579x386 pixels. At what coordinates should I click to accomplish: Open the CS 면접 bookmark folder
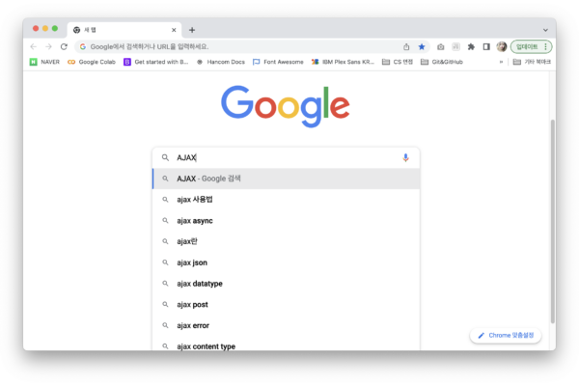coord(398,62)
